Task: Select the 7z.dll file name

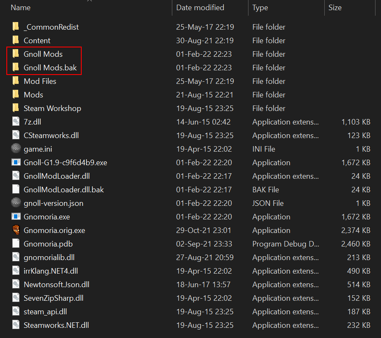Action: (x=32, y=122)
